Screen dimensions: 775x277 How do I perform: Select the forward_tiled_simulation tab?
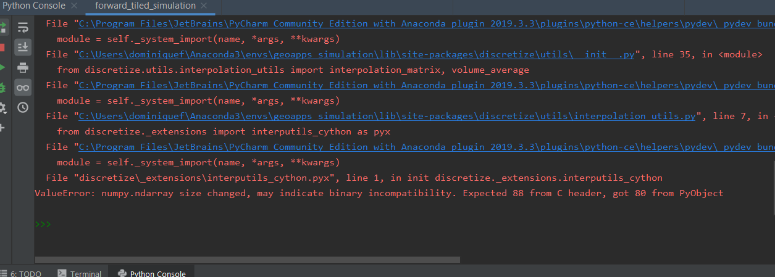pyautogui.click(x=145, y=6)
